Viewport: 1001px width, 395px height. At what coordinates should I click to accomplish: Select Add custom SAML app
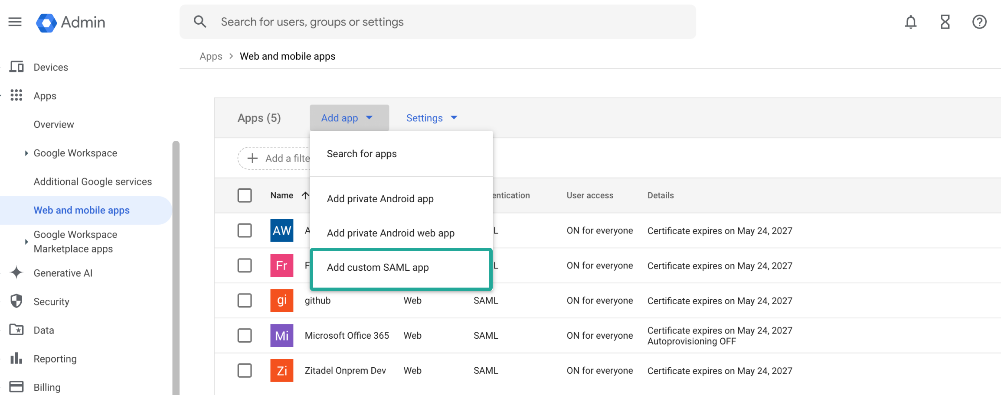coord(401,268)
